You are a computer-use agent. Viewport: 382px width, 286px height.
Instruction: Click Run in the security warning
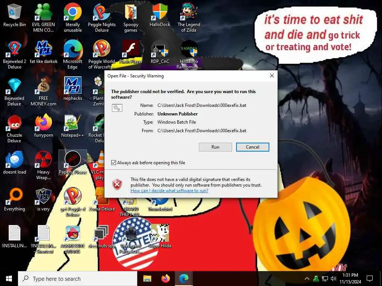click(215, 147)
